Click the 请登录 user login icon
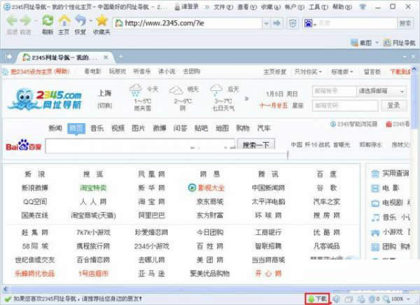 (177, 7)
